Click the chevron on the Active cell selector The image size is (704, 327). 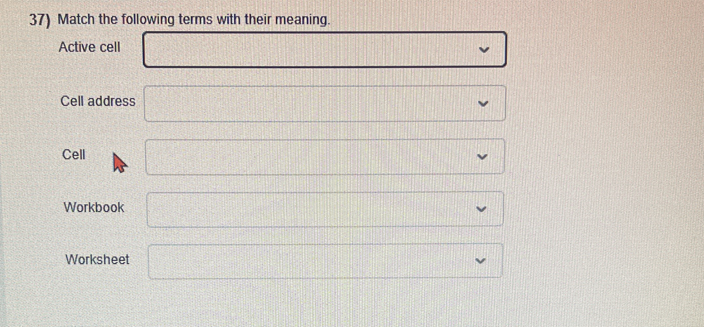pyautogui.click(x=484, y=49)
